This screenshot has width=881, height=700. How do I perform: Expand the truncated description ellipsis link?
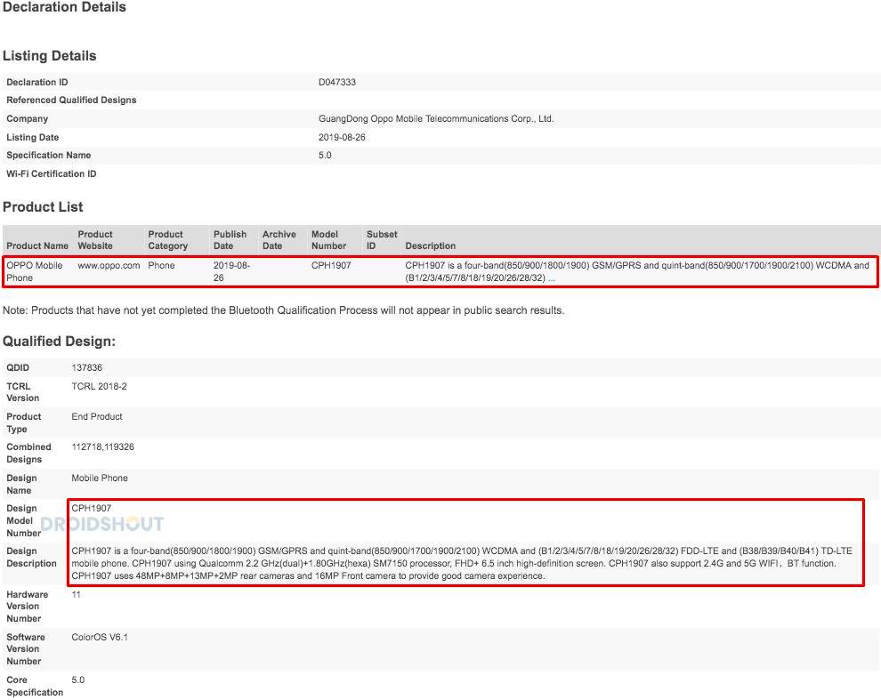tap(551, 278)
